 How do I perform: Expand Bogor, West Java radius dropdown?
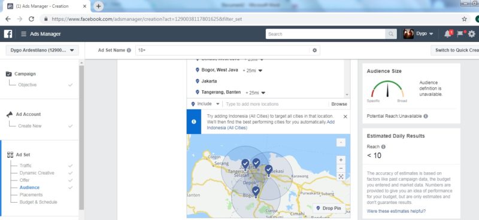(x=260, y=71)
